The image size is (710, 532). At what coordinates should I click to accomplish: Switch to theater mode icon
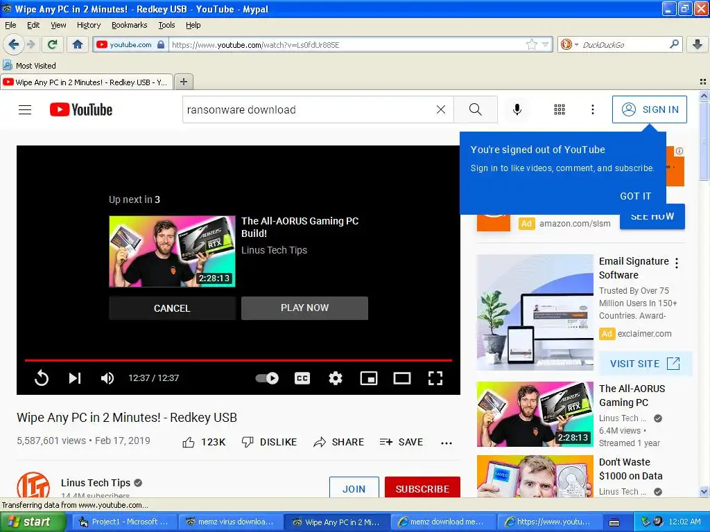402,378
